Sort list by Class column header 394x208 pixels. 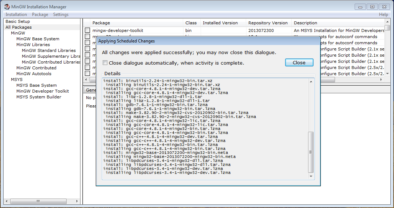(x=191, y=23)
